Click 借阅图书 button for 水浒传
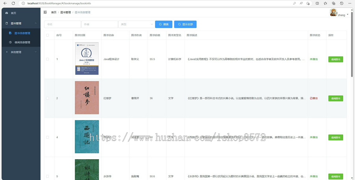355x180 pixels. [x=336, y=176]
